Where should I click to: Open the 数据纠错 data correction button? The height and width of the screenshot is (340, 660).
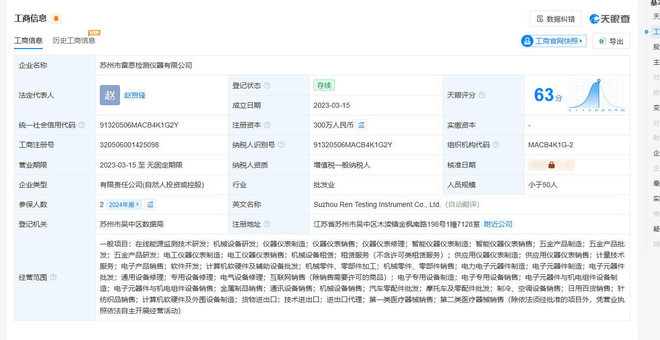tap(555, 19)
